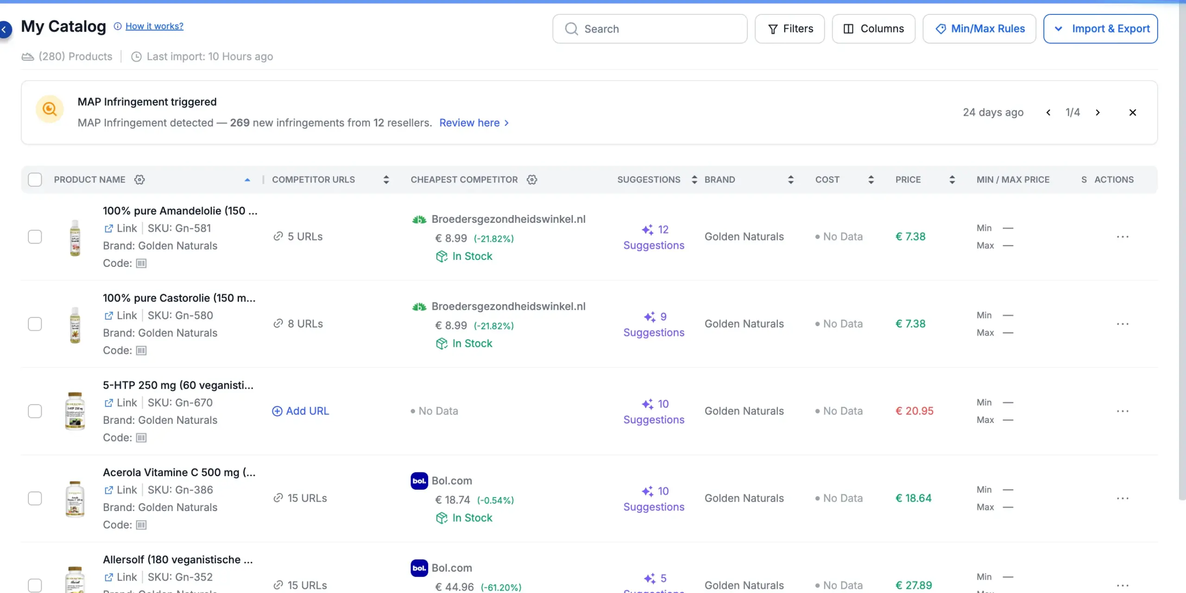Image resolution: width=1186 pixels, height=593 pixels.
Task: Expand the Import & Export dropdown
Action: [x=1100, y=29]
